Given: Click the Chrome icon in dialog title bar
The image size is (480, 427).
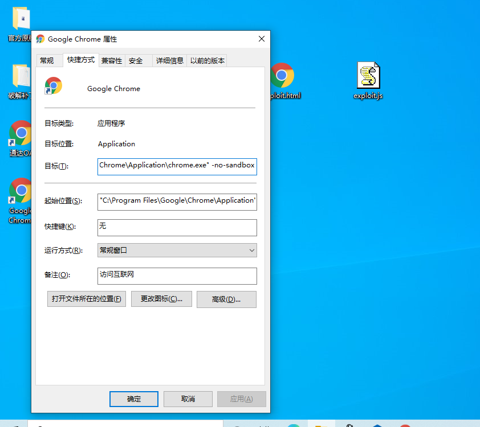Looking at the screenshot, I should 40,39.
